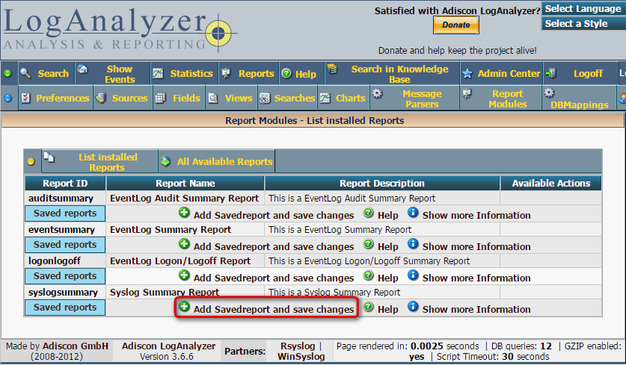Click the magnifier icon next to Search
This screenshot has height=365, width=626.
(25, 73)
